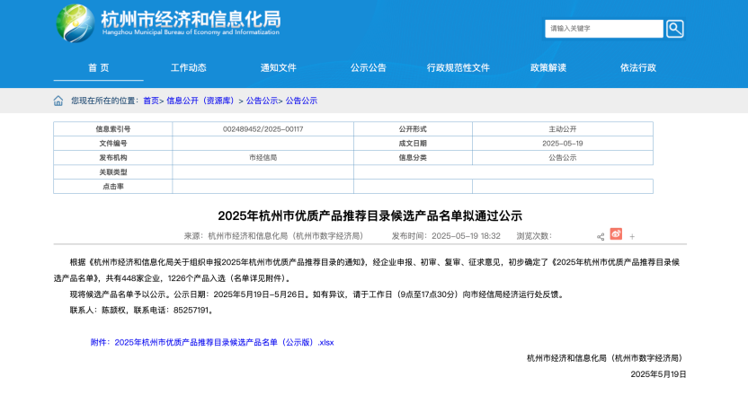Click the share icon below title

point(601,236)
